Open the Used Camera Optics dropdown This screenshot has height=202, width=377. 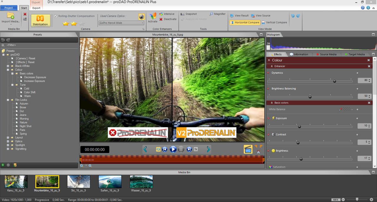coord(121,23)
